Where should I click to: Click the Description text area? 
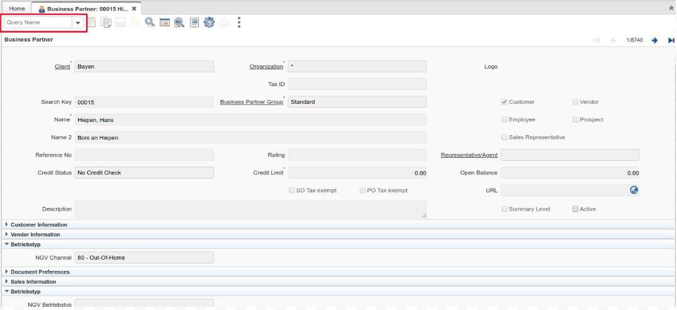[x=250, y=209]
